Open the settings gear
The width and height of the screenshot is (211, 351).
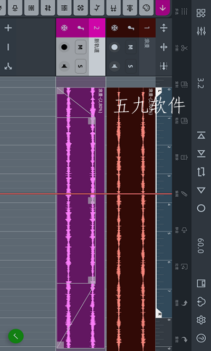(x=201, y=320)
